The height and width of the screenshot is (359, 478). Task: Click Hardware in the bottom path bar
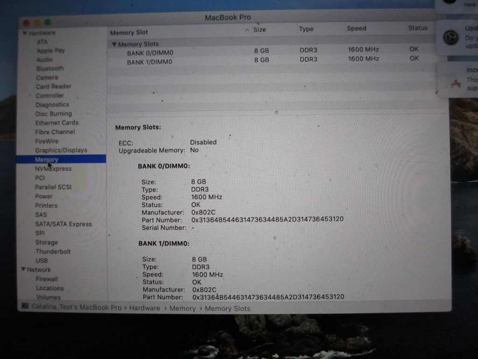[145, 308]
